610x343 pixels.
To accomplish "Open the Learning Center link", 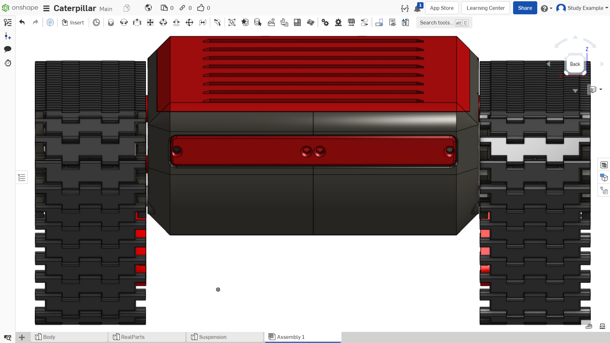I will [x=485, y=8].
